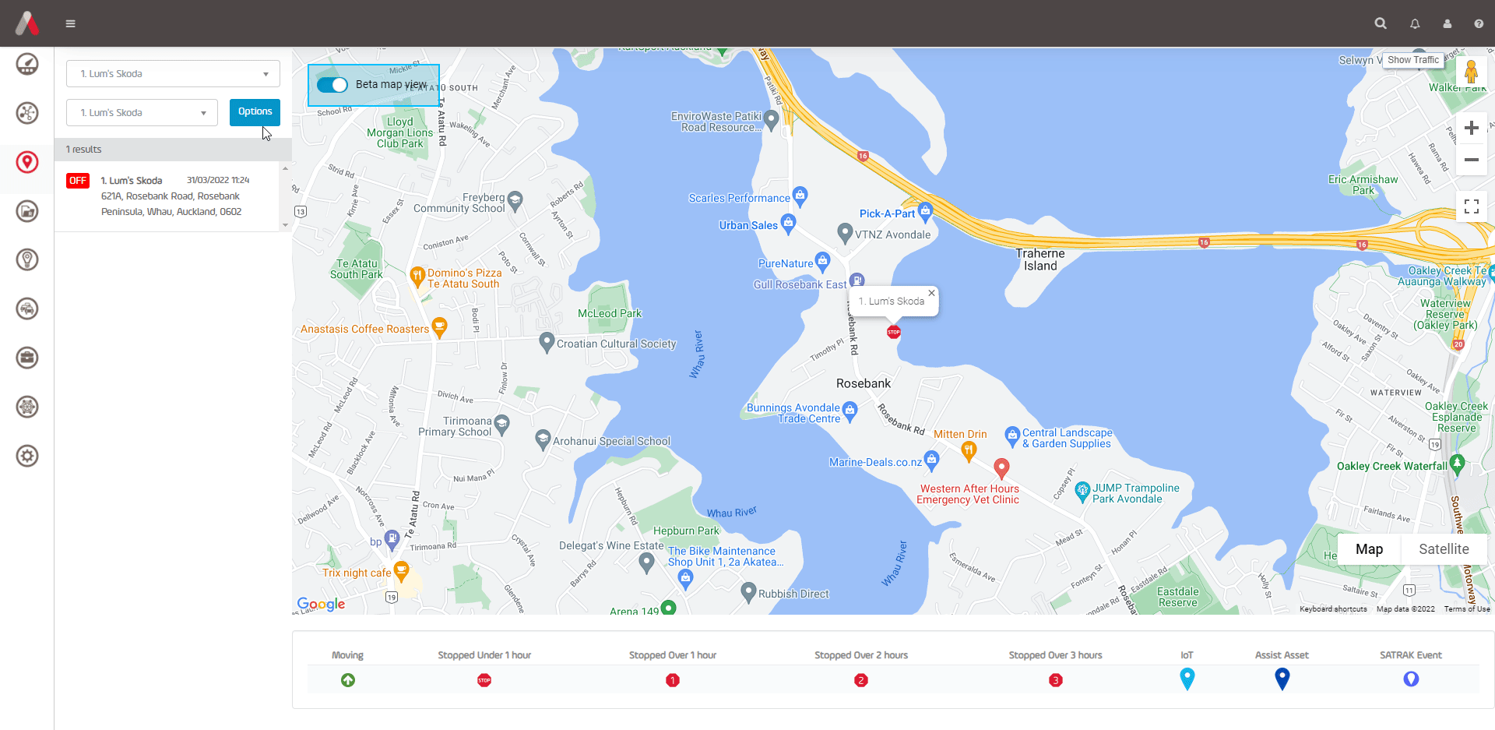The image size is (1495, 730).
Task: Zoom in on the map
Action: pyautogui.click(x=1471, y=128)
